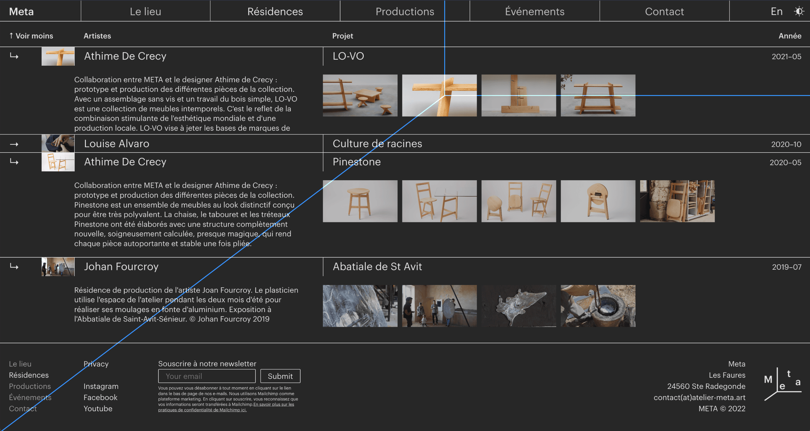Click Voir moins to show fewer
The width and height of the screenshot is (810, 431).
tap(31, 36)
